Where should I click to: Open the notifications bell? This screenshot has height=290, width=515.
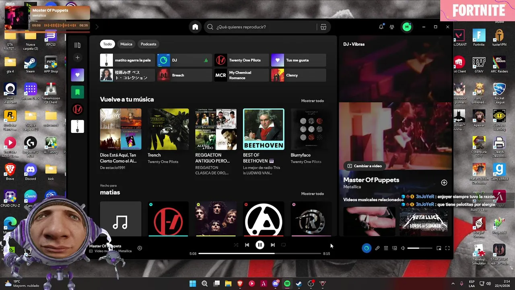[x=381, y=27]
